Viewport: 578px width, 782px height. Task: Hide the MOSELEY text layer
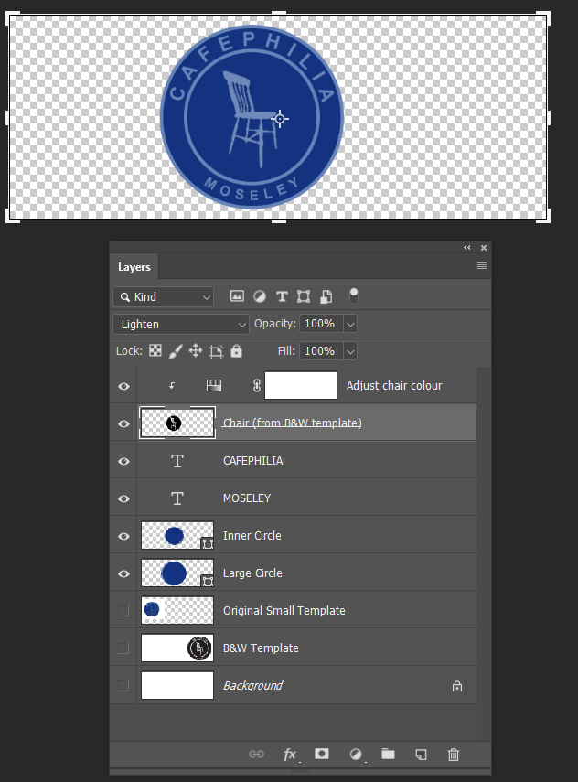[x=123, y=498]
